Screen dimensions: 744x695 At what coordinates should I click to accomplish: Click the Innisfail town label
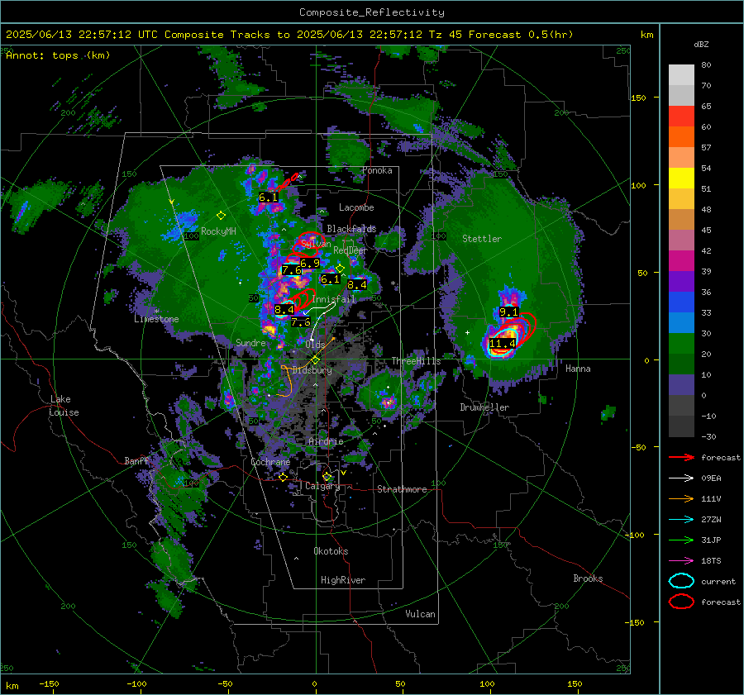pos(334,299)
